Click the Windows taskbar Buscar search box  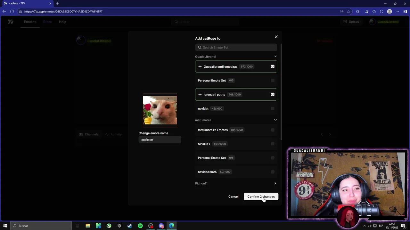[41, 226]
